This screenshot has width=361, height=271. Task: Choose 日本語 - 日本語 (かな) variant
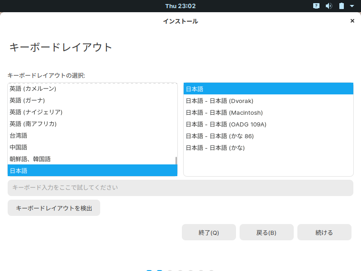268,148
